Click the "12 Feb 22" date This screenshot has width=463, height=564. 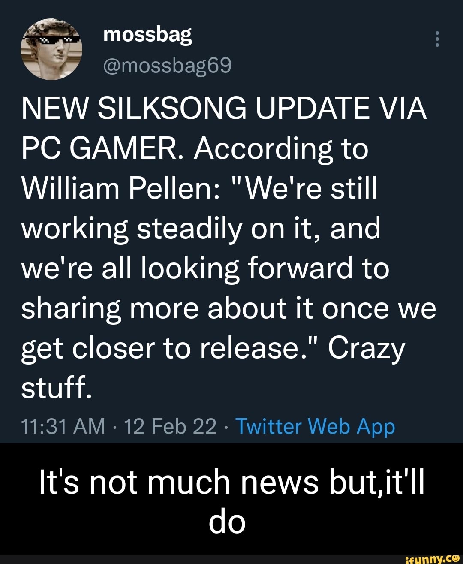(170, 426)
